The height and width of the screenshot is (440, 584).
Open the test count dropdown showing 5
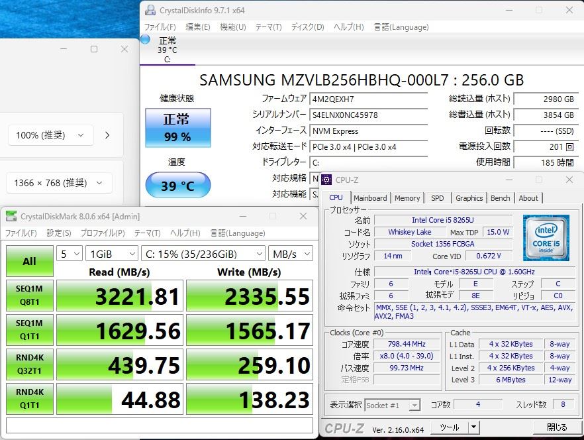pos(70,254)
